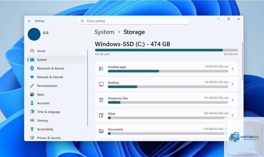Click the "50.9 GB free" text

pyautogui.click(x=231, y=54)
